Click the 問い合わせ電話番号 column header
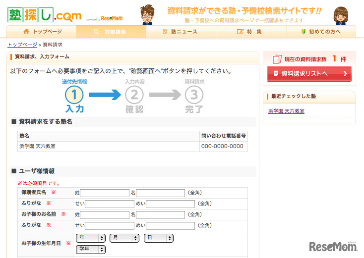The height and width of the screenshot is (258, 364). (224, 136)
